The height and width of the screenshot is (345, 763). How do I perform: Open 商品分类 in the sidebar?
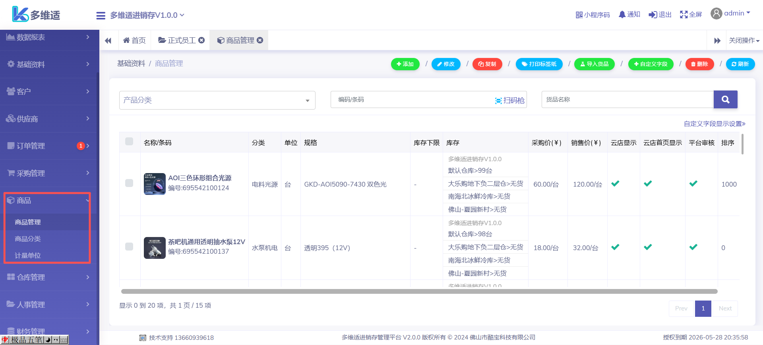[28, 239]
